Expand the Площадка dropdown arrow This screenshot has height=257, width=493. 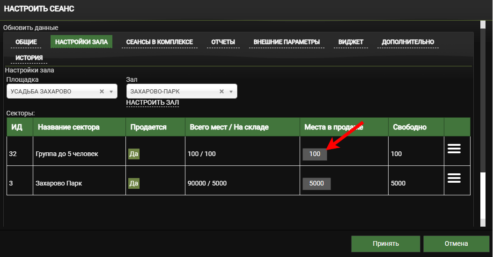point(111,92)
